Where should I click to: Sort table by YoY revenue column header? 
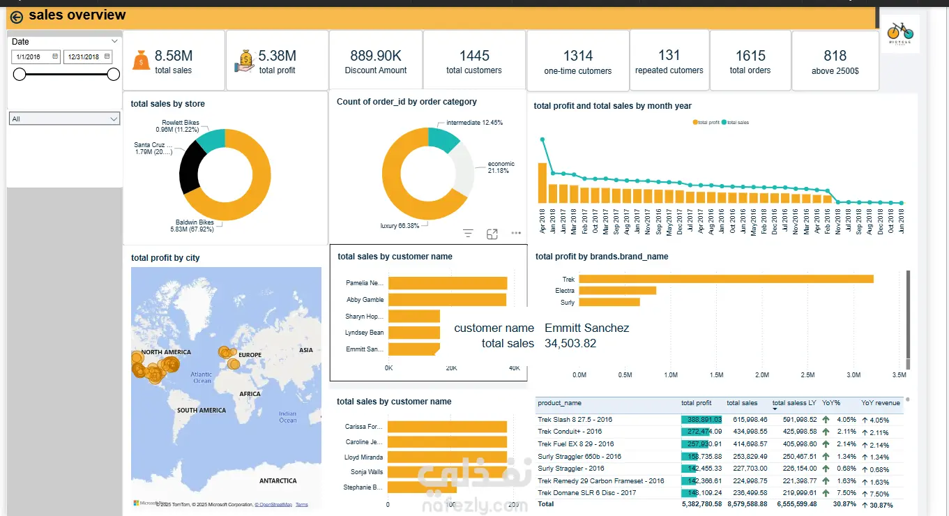coord(881,403)
